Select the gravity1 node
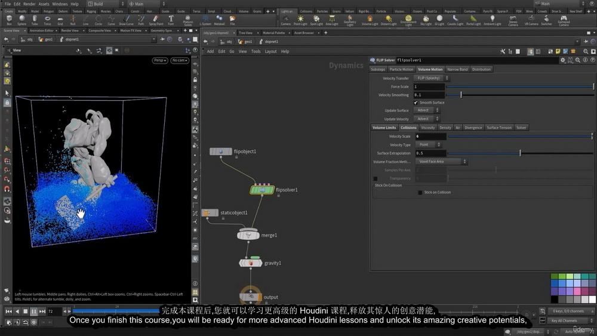This screenshot has height=336, width=597. coord(250,263)
